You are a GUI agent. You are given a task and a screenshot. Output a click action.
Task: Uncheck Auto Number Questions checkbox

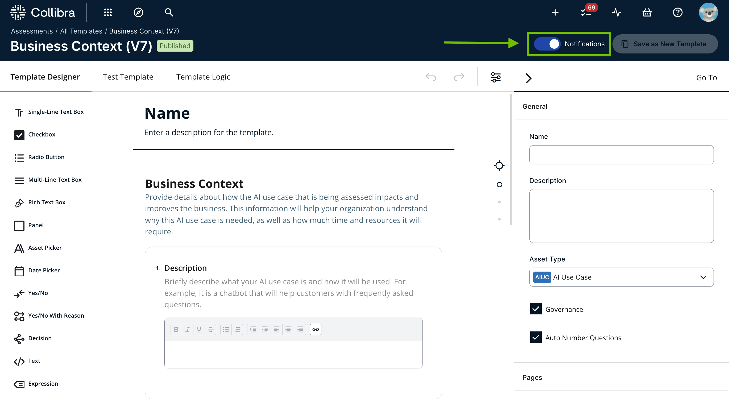[536, 337]
